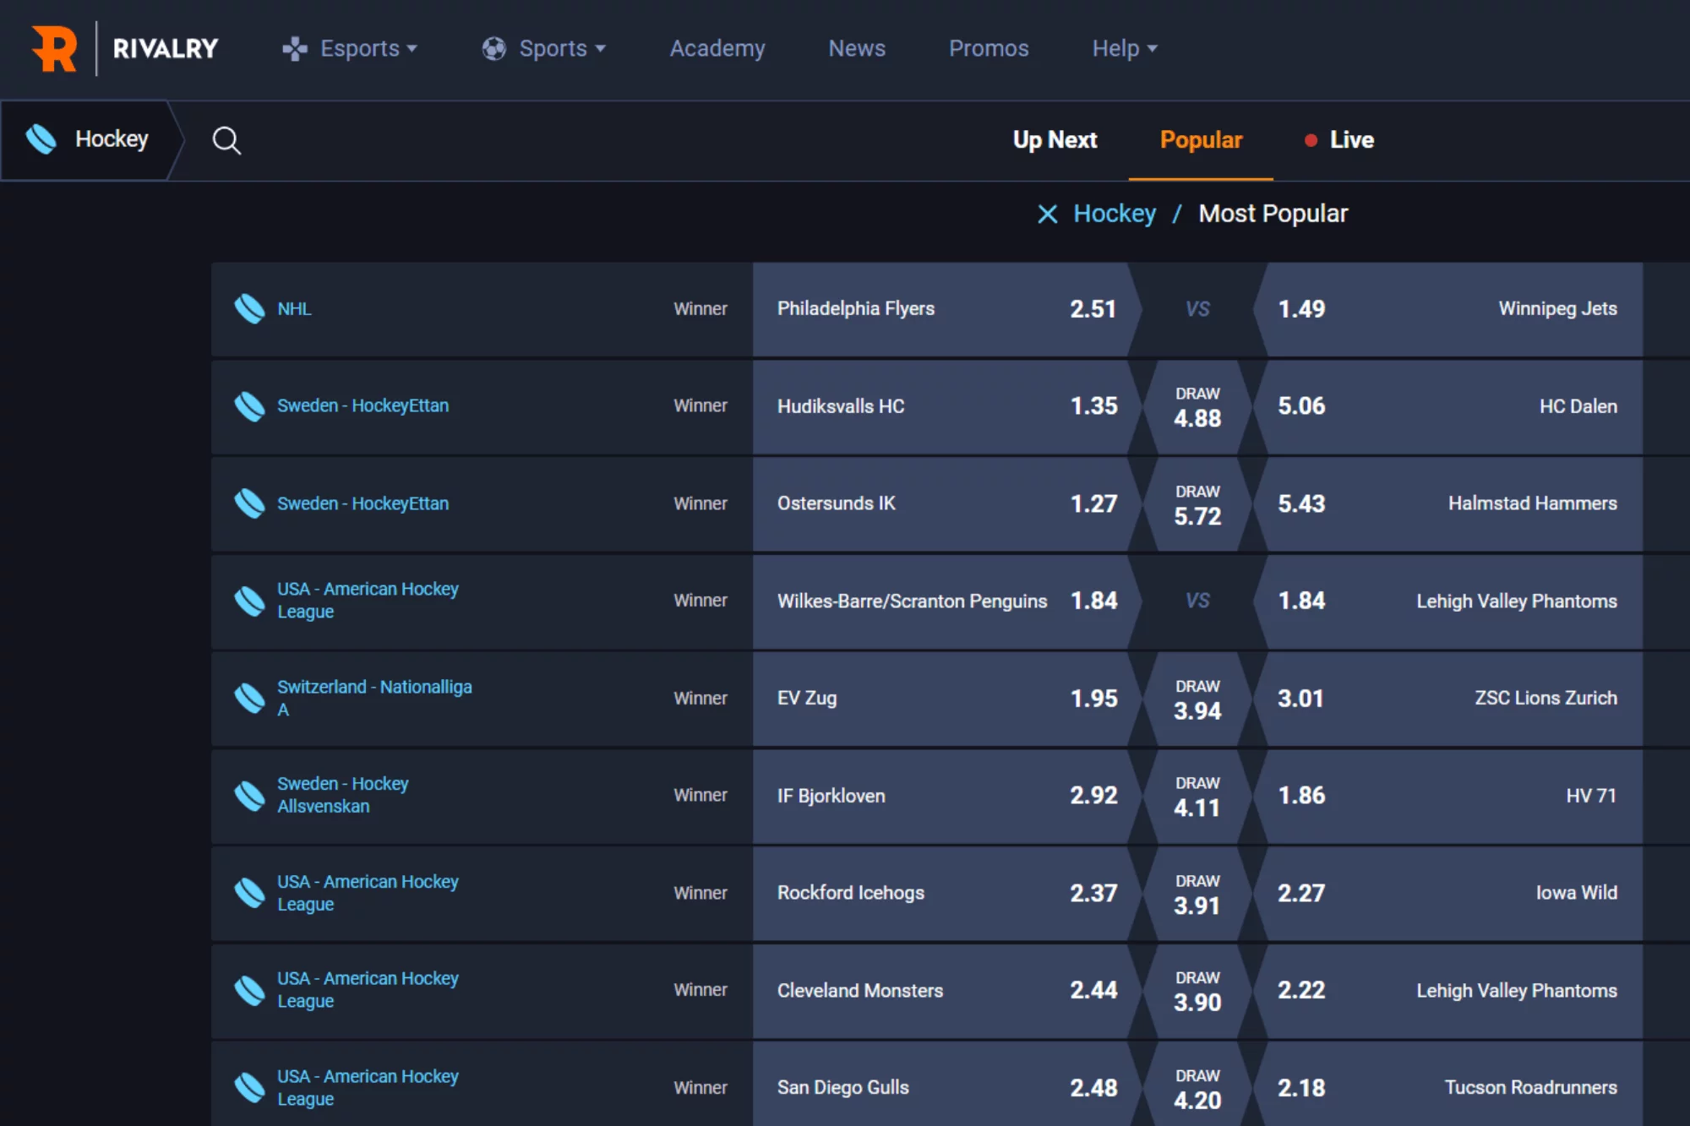1690x1126 pixels.
Task: Open Sweden - HockeyEttan link on Ostersunds row
Action: (x=363, y=503)
